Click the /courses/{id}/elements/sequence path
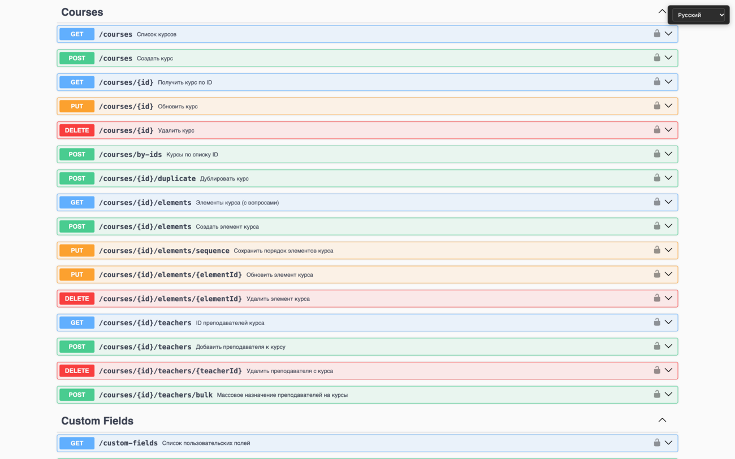The height and width of the screenshot is (459, 735). click(164, 251)
